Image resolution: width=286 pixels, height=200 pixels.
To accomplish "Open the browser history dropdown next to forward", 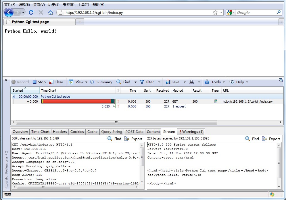I will click(23, 13).
